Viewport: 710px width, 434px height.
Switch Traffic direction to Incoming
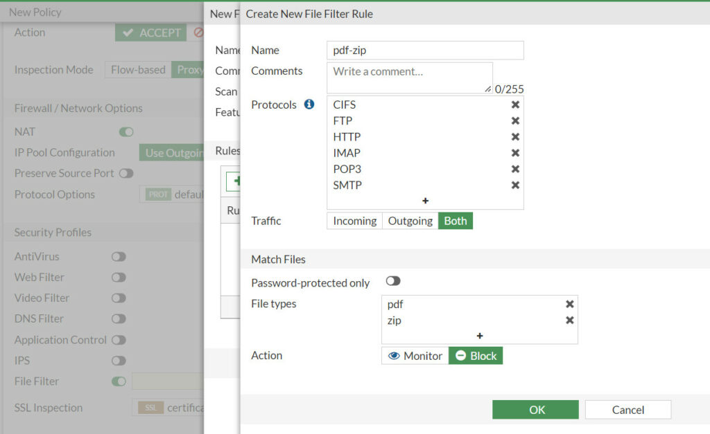(x=354, y=221)
